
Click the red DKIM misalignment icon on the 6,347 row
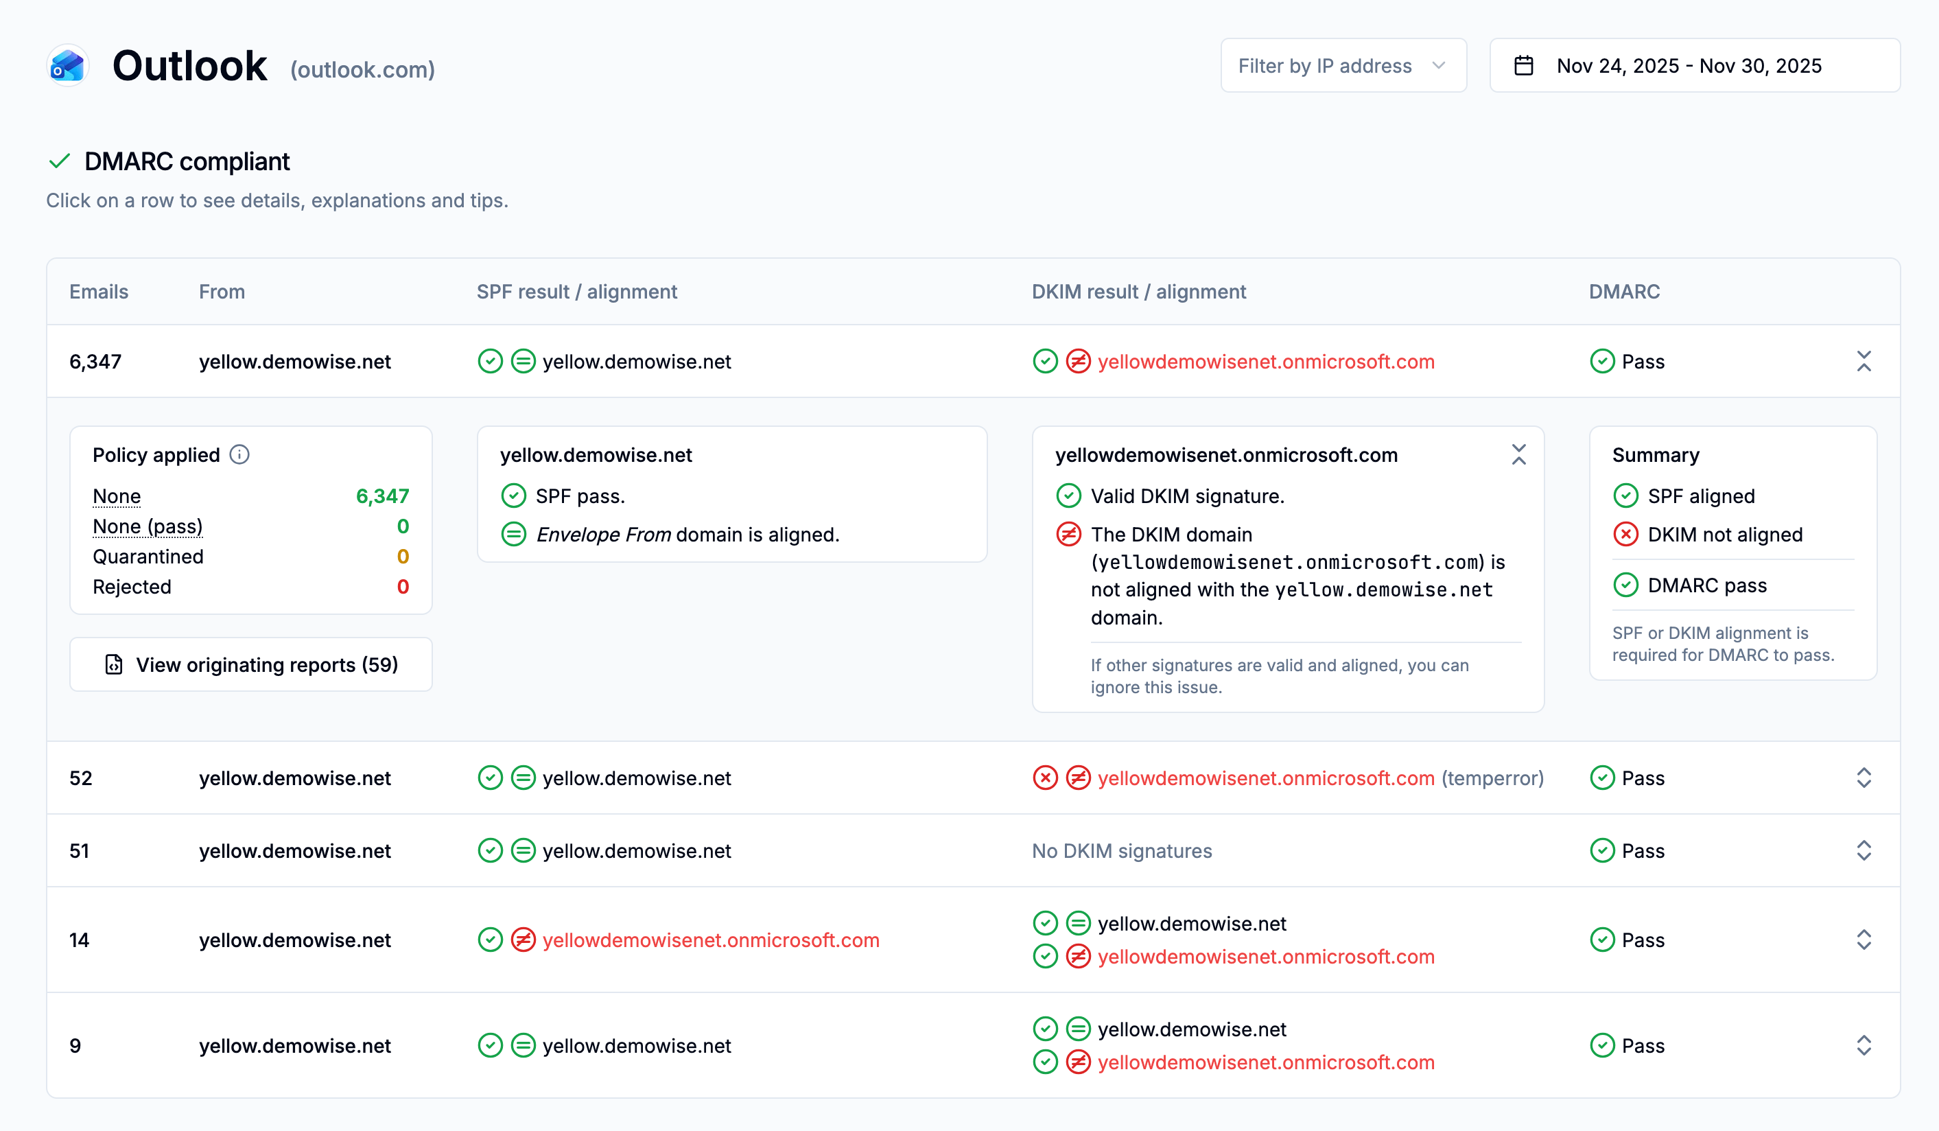pyautogui.click(x=1077, y=361)
